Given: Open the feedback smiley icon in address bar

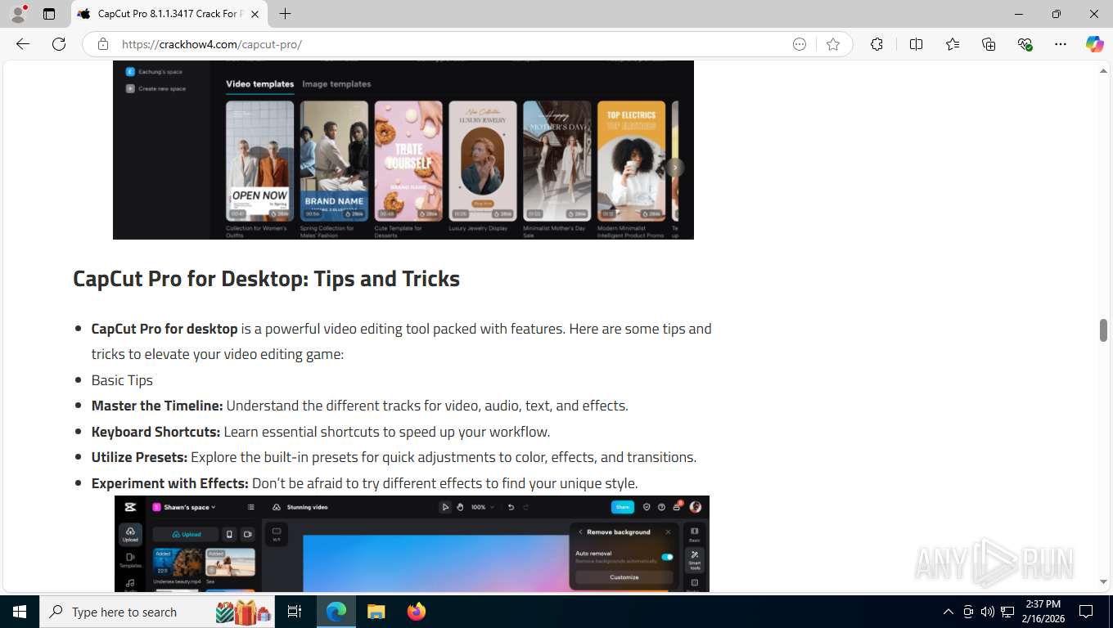Looking at the screenshot, I should 800,44.
